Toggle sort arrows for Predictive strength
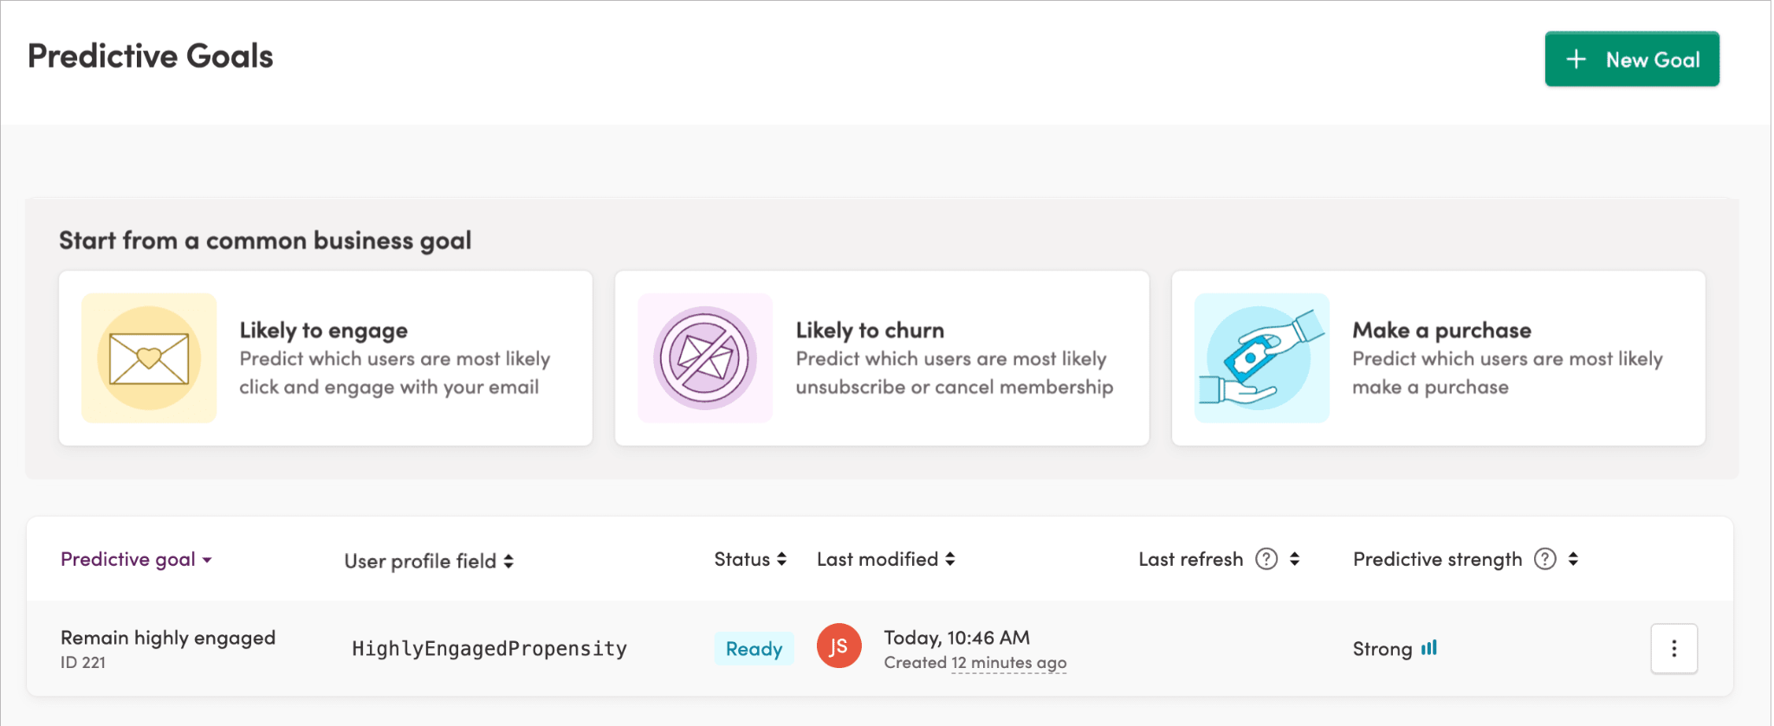This screenshot has height=726, width=1774. point(1573,559)
